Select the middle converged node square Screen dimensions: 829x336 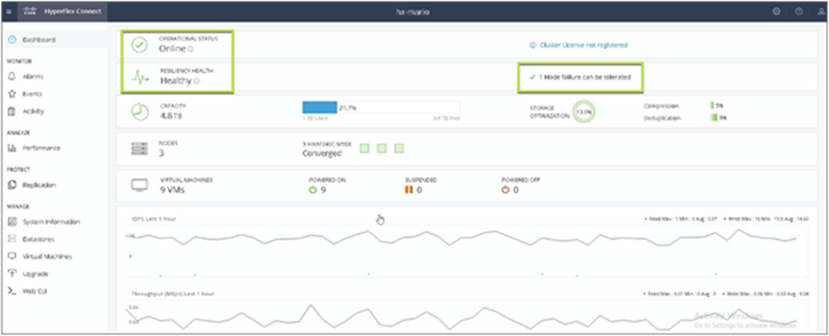click(x=382, y=148)
